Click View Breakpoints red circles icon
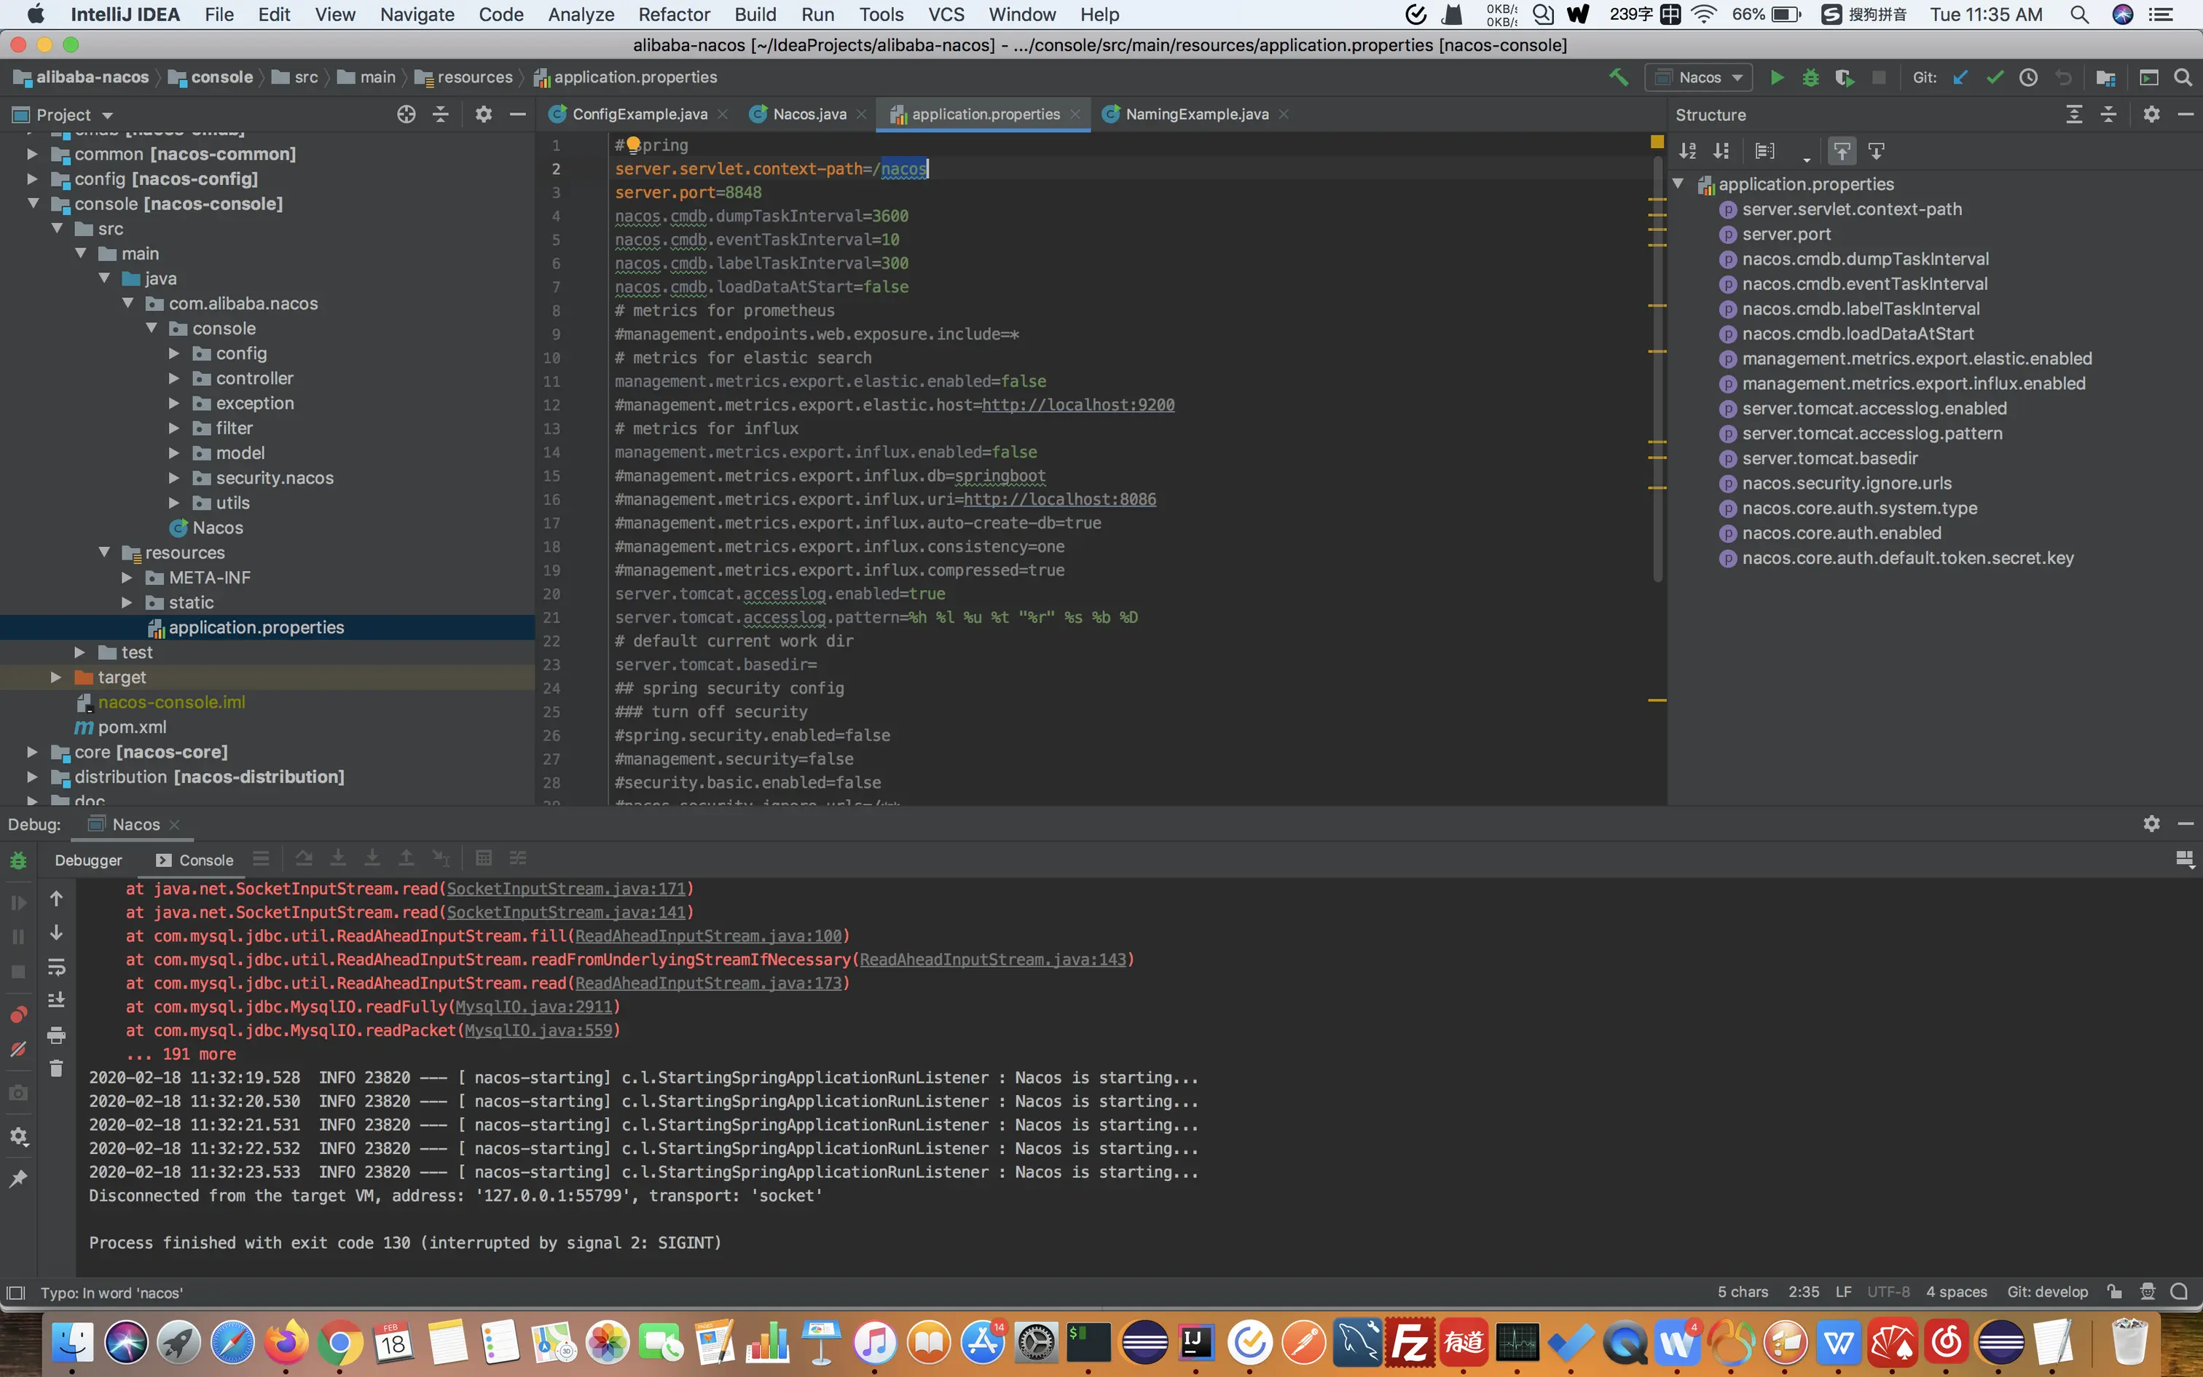Image resolution: width=2203 pixels, height=1377 pixels. [x=18, y=1014]
